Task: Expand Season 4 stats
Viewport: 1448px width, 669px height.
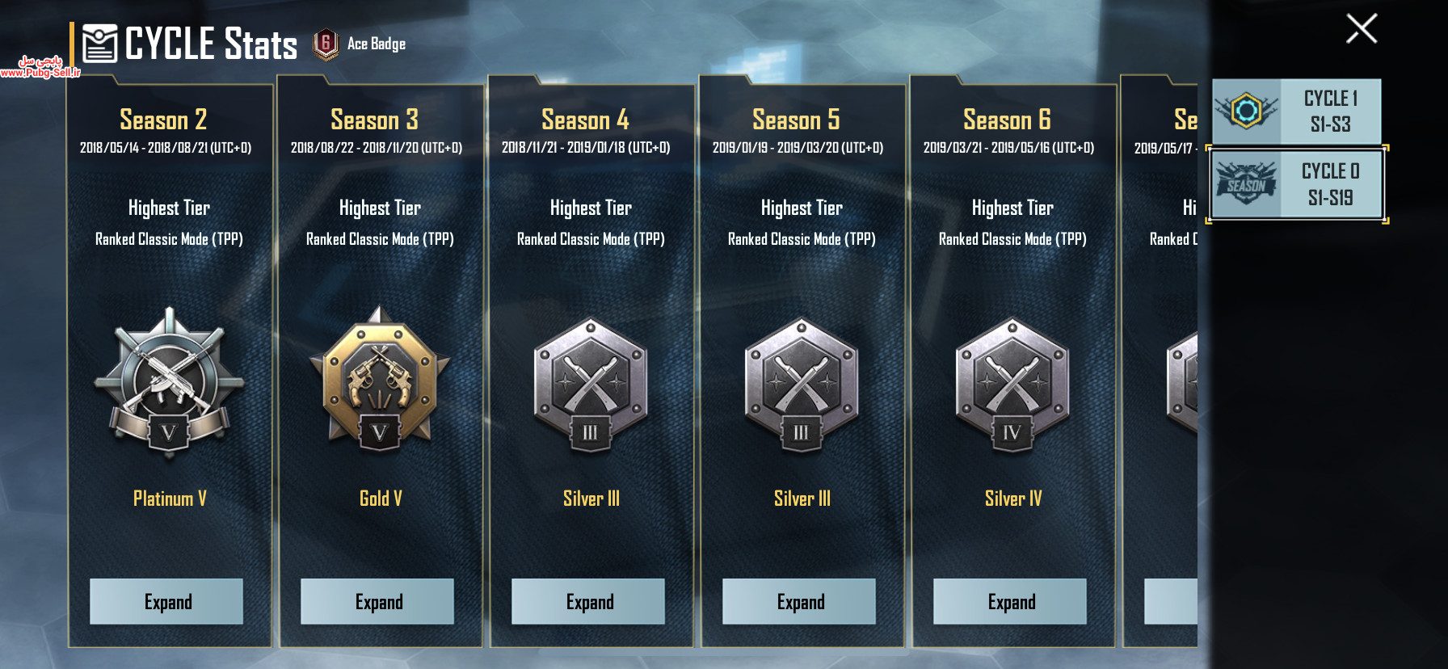Action: pos(588,601)
